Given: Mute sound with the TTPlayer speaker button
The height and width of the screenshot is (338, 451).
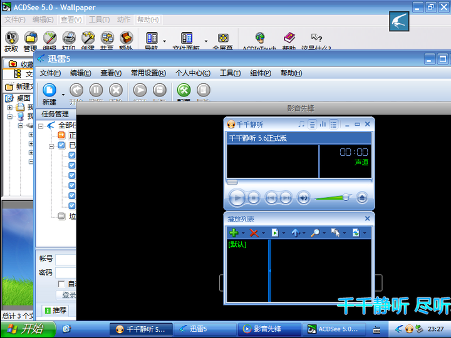Looking at the screenshot, I should coord(304,198).
